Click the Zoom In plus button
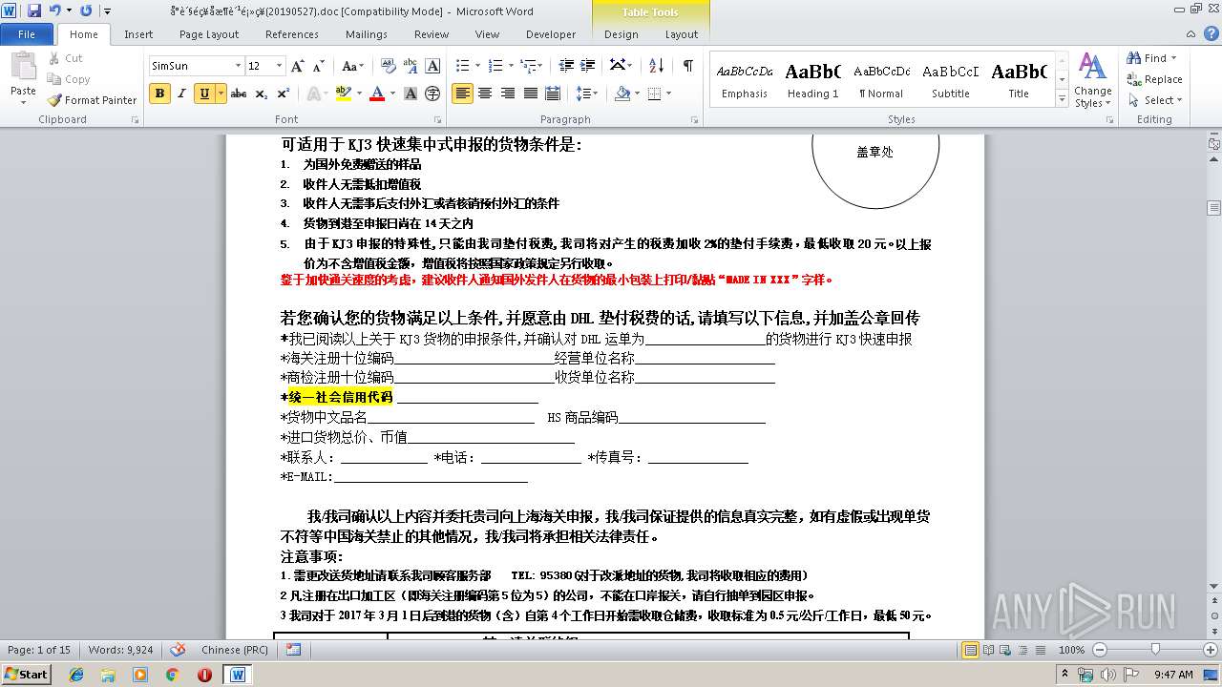Screen dimensions: 1222x687 pos(1211,650)
